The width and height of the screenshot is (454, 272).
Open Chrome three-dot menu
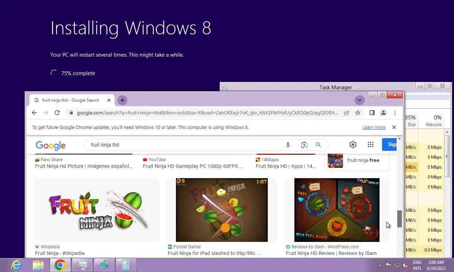pos(395,113)
